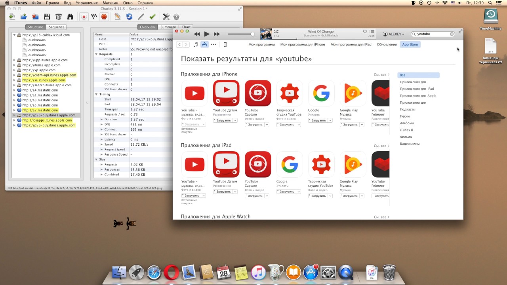Screen dimensions: 507x285
Task: Switch to Music library note icon
Action: [196, 44]
